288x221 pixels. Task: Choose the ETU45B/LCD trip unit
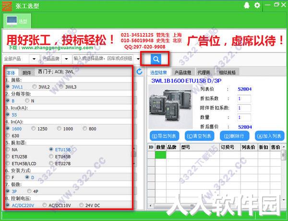pos(8,163)
